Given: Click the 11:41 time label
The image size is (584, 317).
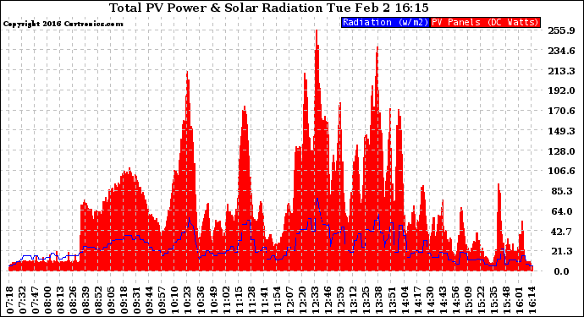Looking at the screenshot, I should [x=264, y=300].
